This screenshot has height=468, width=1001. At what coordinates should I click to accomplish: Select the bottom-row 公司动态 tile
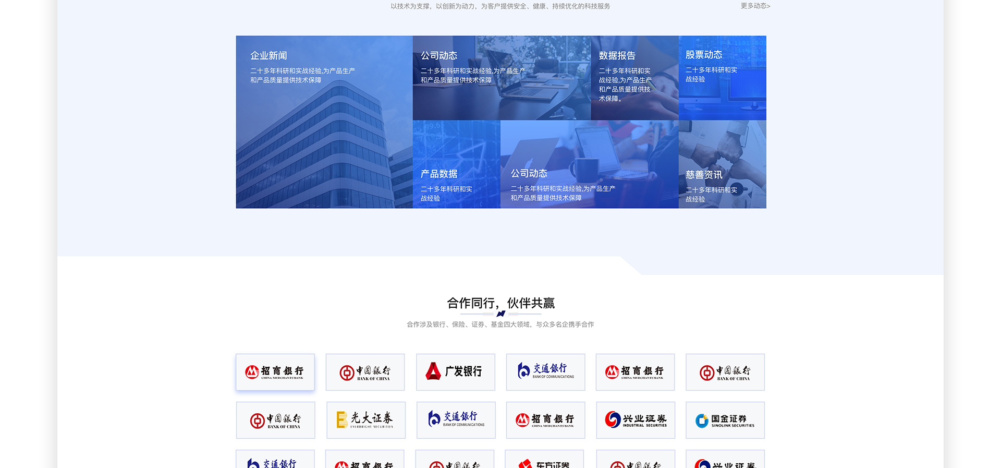(x=589, y=164)
